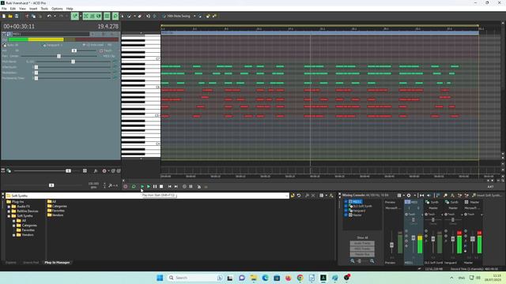This screenshot has height=284, width=506.
Task: Click the Save project disk icon
Action: pyautogui.click(x=17, y=16)
